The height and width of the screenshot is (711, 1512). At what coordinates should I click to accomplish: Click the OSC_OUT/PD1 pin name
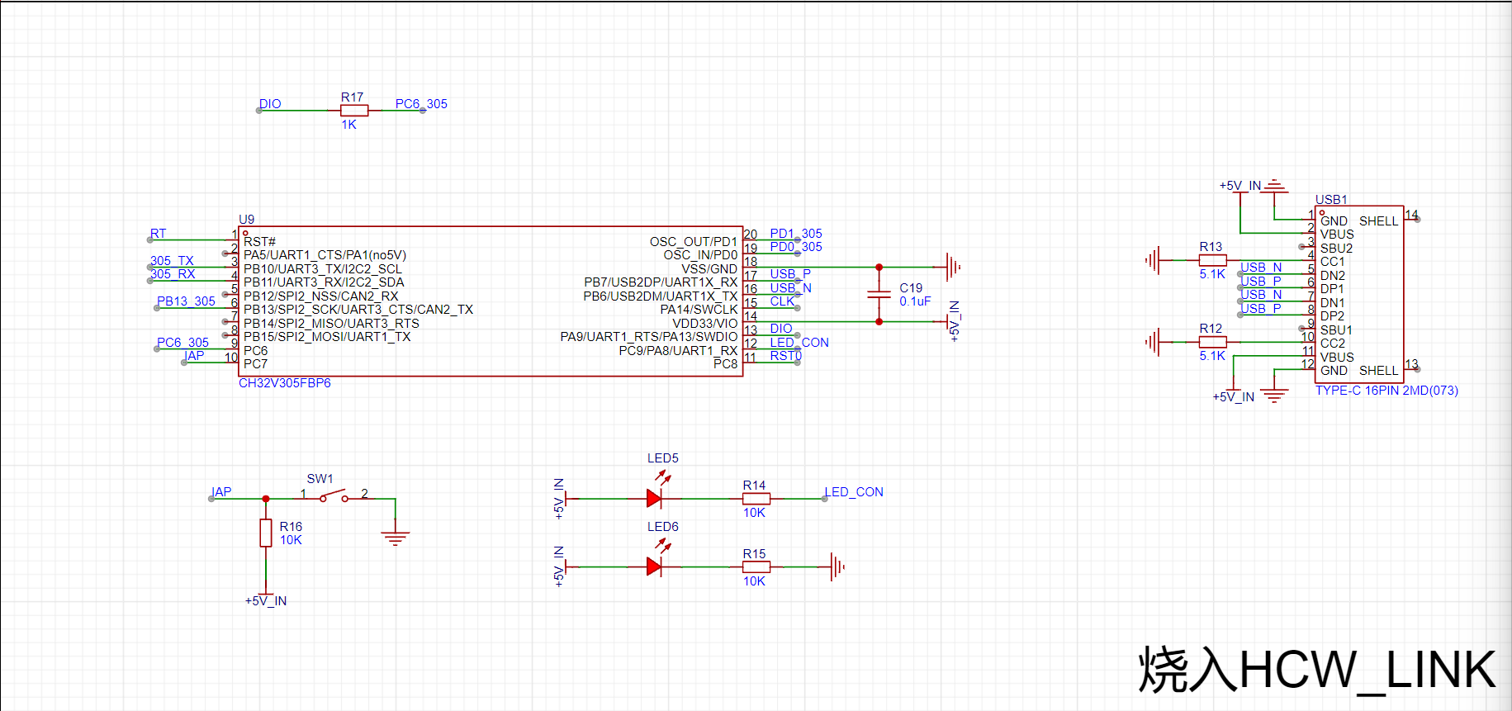(694, 242)
